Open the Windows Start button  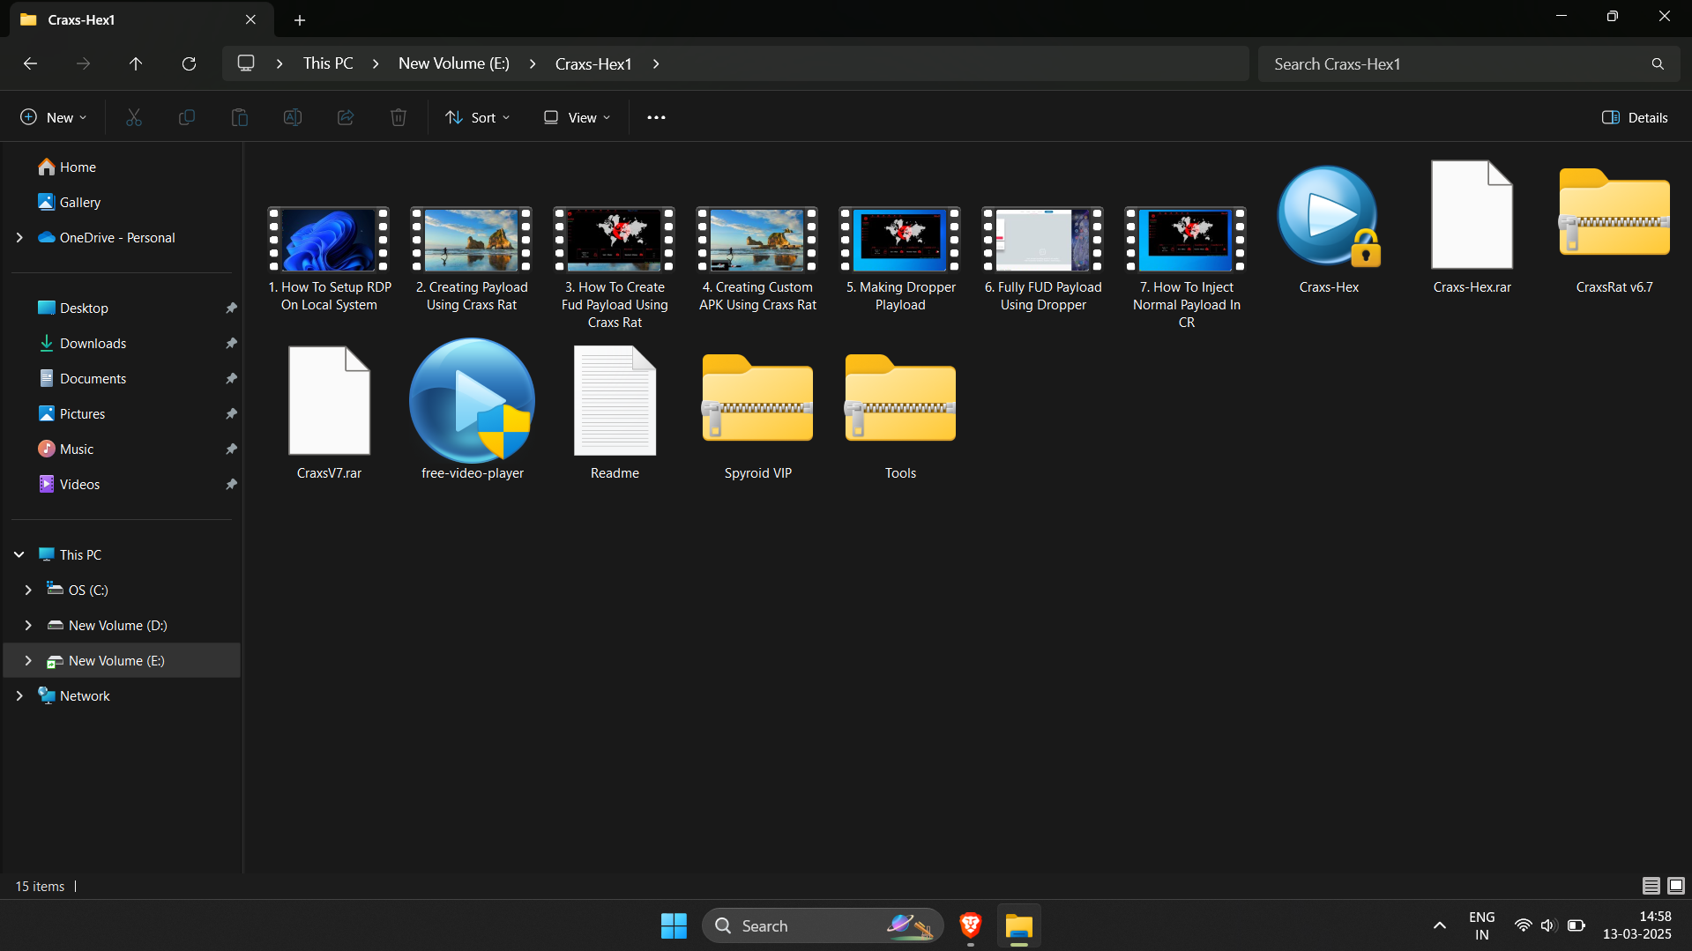click(x=674, y=925)
